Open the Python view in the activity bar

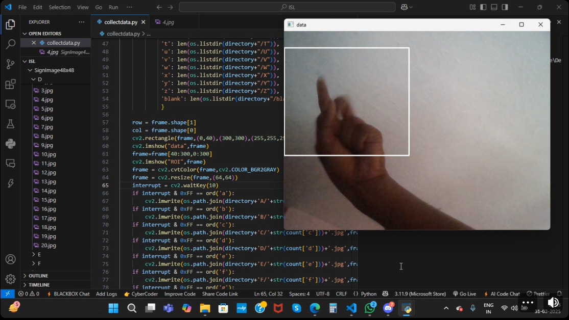11,144
